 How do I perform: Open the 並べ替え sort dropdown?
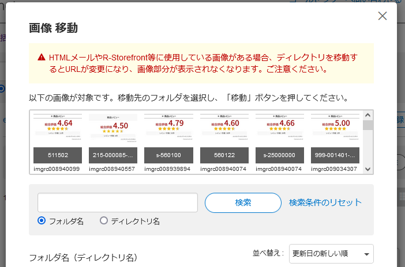331,254
